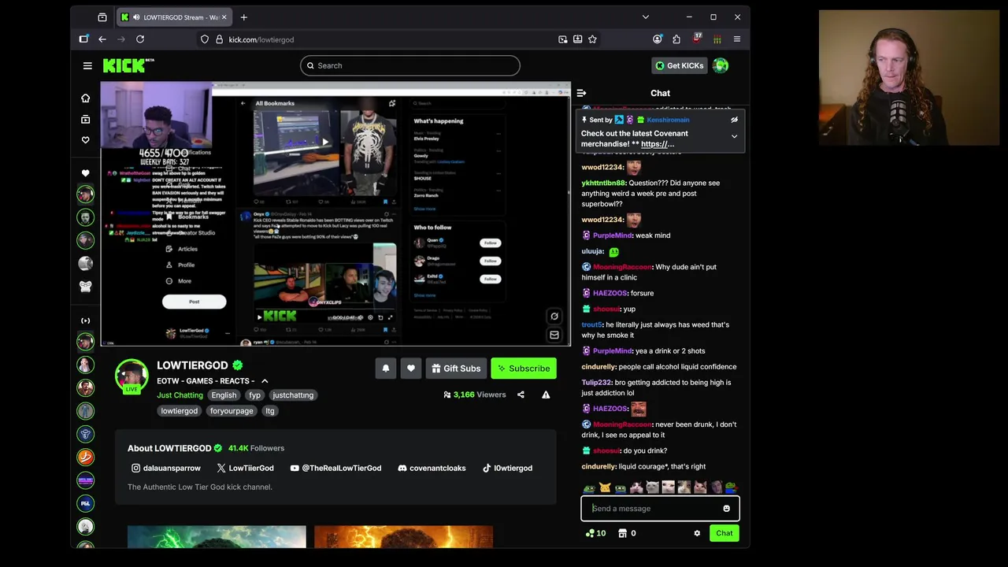Select the foryourpage tag
The width and height of the screenshot is (1008, 567).
(232, 411)
